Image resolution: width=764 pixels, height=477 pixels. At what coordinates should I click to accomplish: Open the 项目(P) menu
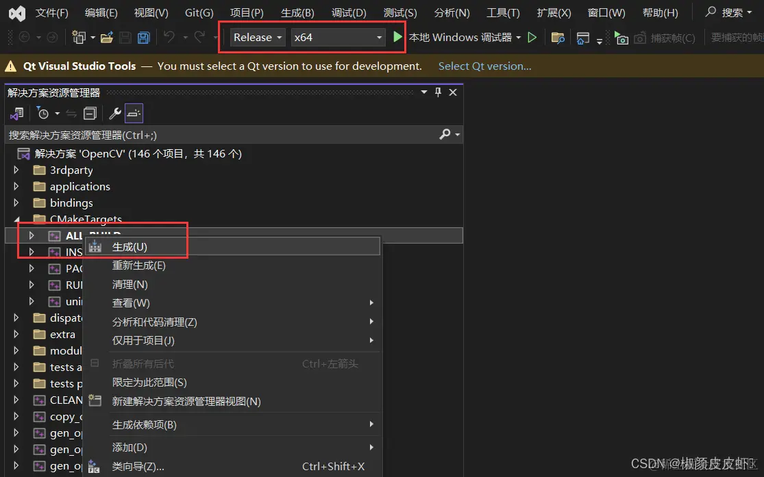pyautogui.click(x=247, y=13)
